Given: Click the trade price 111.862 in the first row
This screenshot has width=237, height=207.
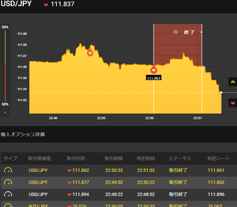Looking at the screenshot, I should click(x=80, y=170).
